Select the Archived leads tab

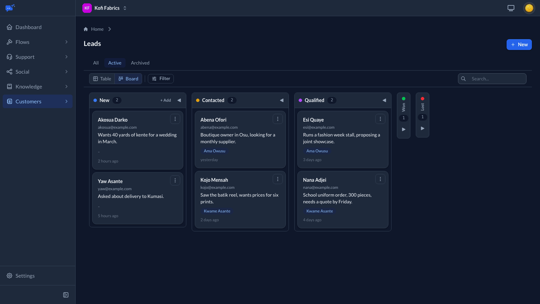point(140,63)
